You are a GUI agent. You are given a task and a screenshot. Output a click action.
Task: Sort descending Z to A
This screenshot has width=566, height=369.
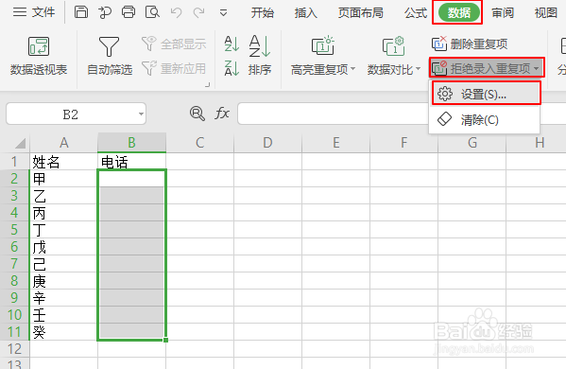pyautogui.click(x=232, y=68)
